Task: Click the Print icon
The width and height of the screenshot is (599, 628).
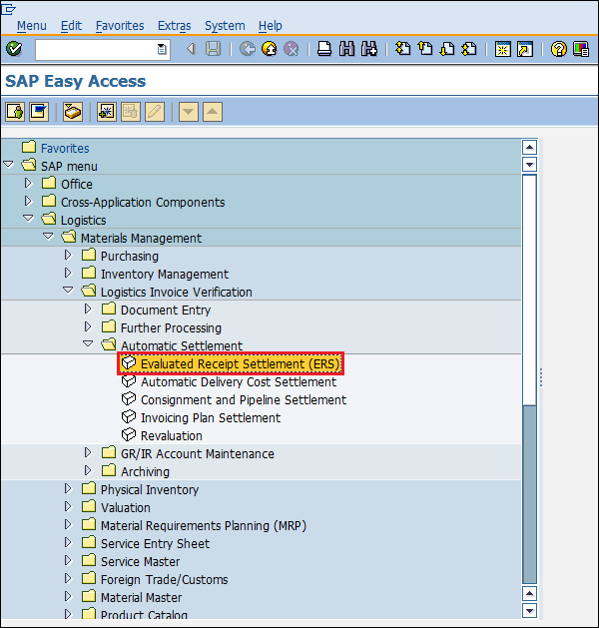Action: tap(324, 49)
